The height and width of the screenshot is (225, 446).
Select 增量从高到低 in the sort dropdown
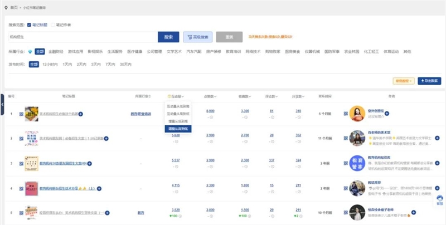coord(178,128)
